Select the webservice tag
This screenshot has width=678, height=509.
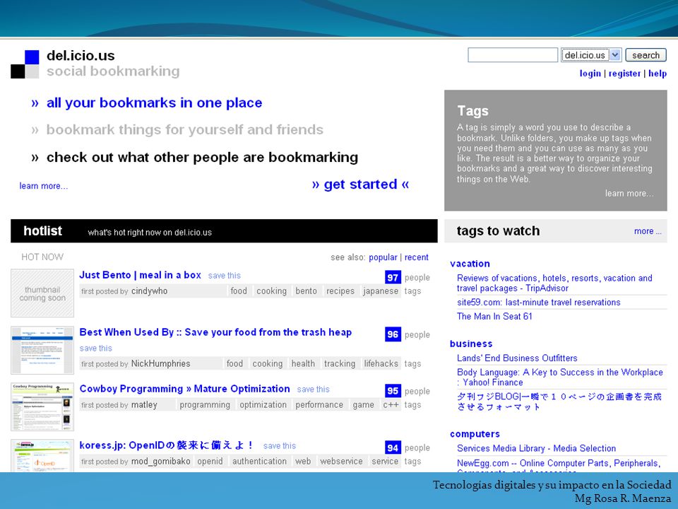(x=341, y=462)
